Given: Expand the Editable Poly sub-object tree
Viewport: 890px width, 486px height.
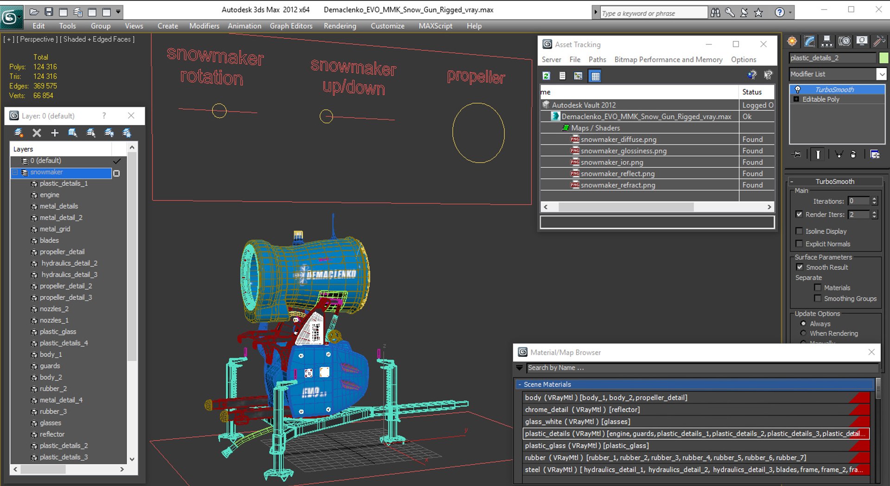Looking at the screenshot, I should point(796,99).
